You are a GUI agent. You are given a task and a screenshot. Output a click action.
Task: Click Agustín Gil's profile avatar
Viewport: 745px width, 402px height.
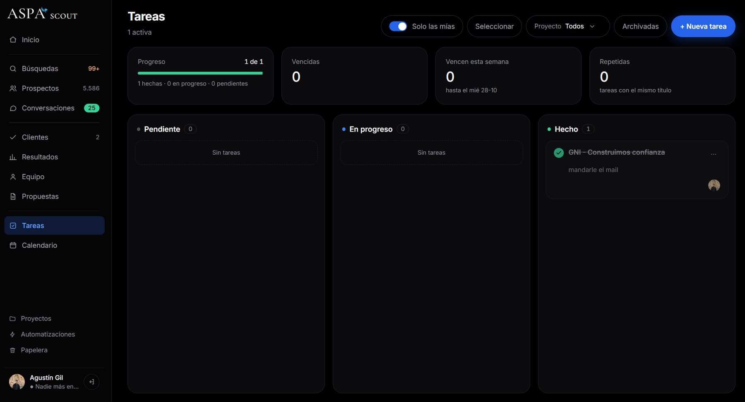click(x=17, y=382)
